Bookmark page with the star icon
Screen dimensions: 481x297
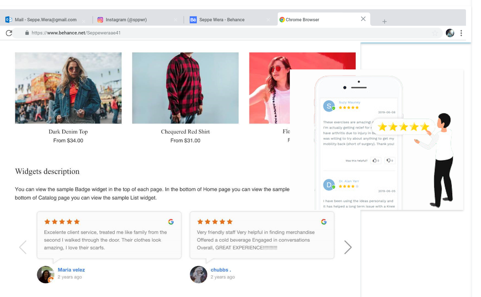[435, 33]
